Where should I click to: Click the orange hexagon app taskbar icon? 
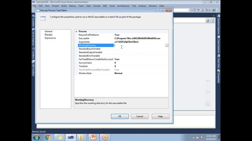point(105,137)
